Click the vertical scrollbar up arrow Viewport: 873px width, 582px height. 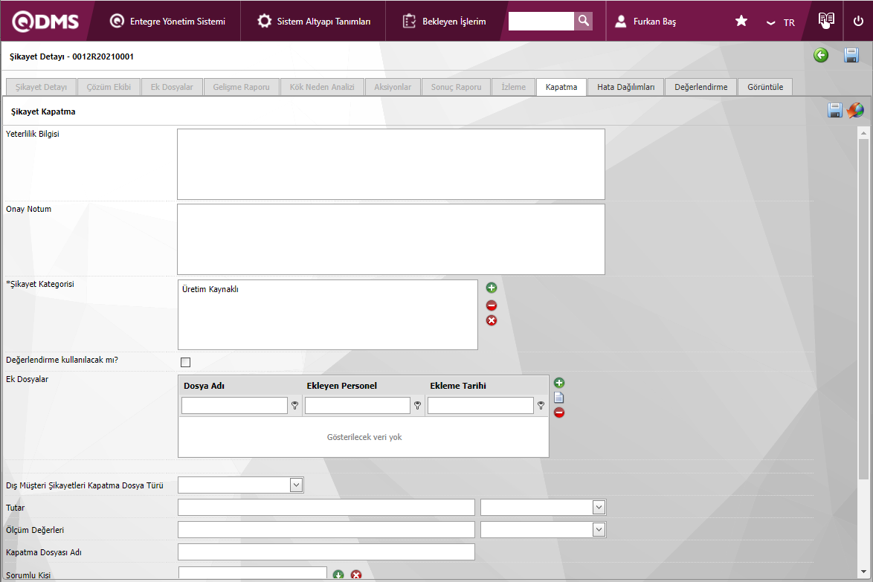pyautogui.click(x=863, y=133)
